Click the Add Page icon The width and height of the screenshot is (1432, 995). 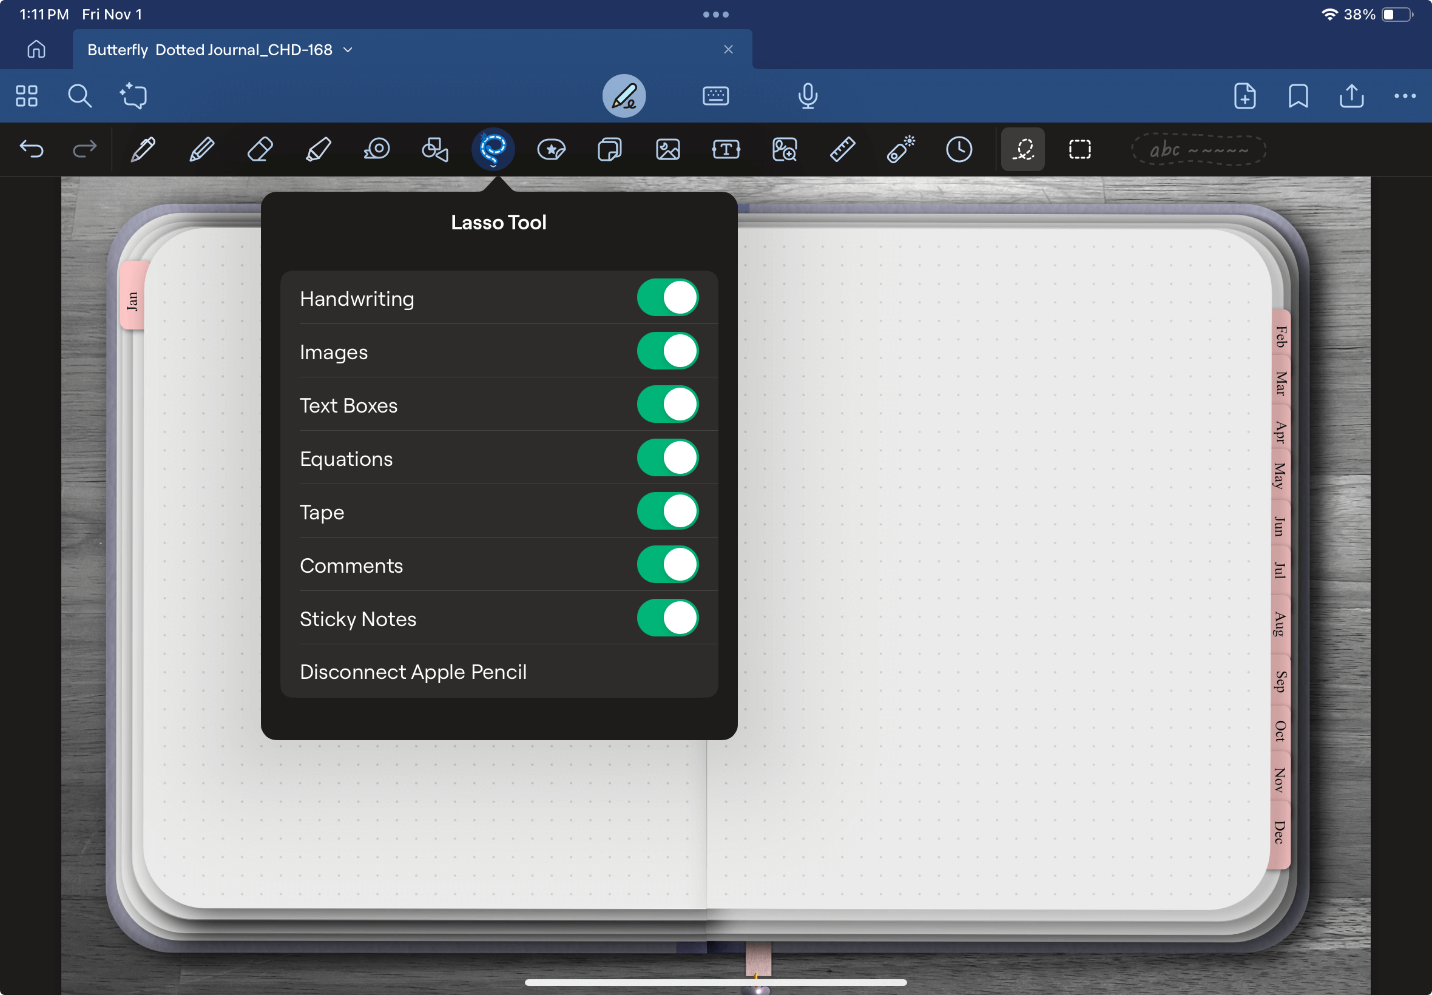click(1245, 96)
